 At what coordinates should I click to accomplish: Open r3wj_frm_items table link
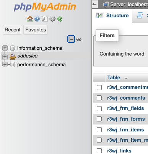click(x=125, y=130)
